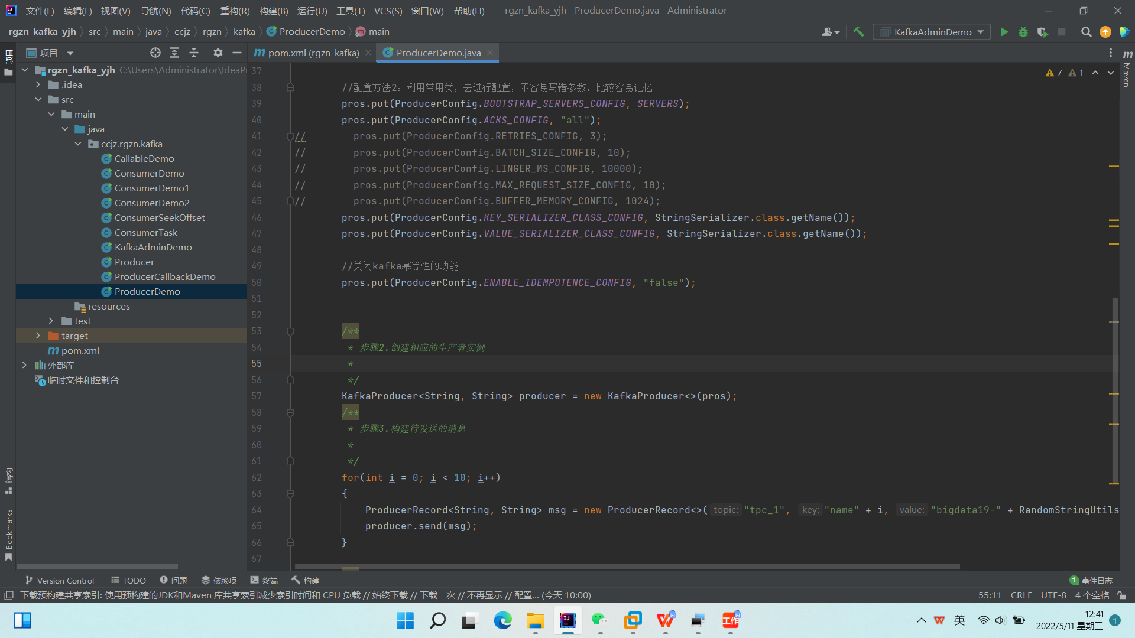
Task: Open the run configuration dropdown KafkaAdminDemo
Action: (x=932, y=32)
